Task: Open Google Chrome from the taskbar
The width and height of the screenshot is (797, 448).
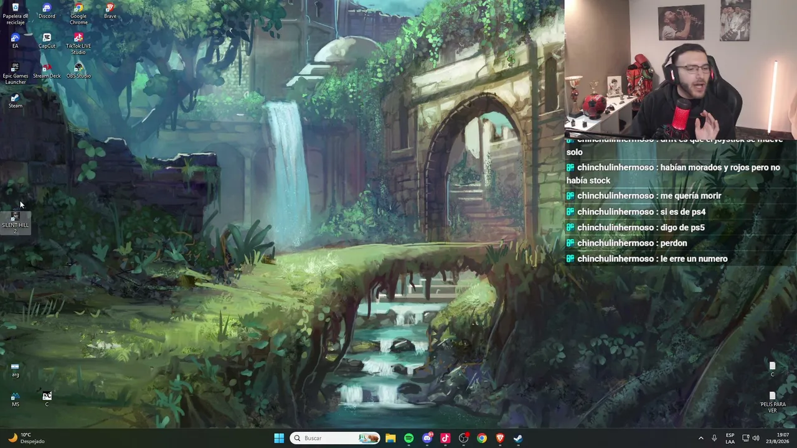Action: click(x=482, y=438)
